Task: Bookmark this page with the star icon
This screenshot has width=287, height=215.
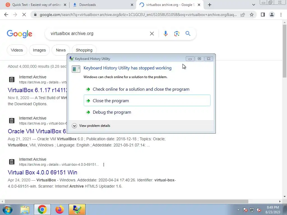Action: click(252, 15)
